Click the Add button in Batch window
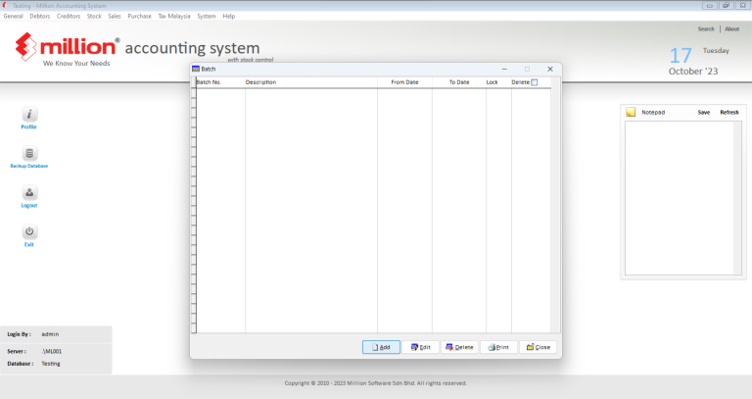752x399 pixels. click(x=381, y=347)
